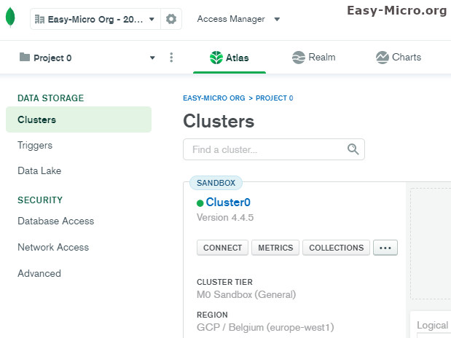Click M0 Sandbox (General) tier value
The height and width of the screenshot is (338, 451).
point(246,294)
